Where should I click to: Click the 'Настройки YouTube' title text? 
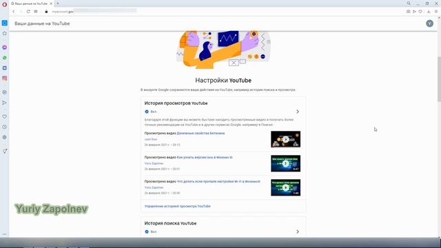point(223,81)
